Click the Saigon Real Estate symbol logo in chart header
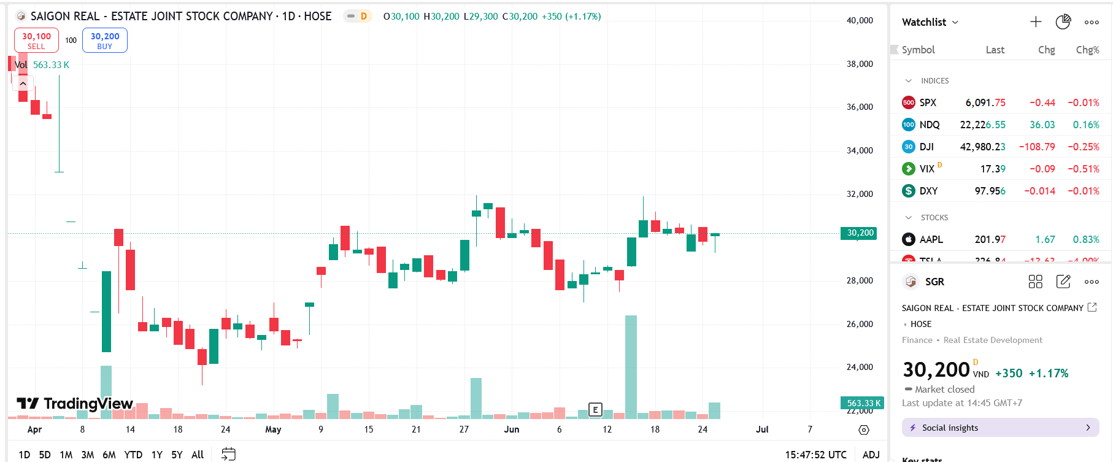 (x=21, y=16)
